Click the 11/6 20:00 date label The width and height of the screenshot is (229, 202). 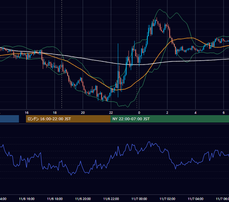(x=83, y=199)
